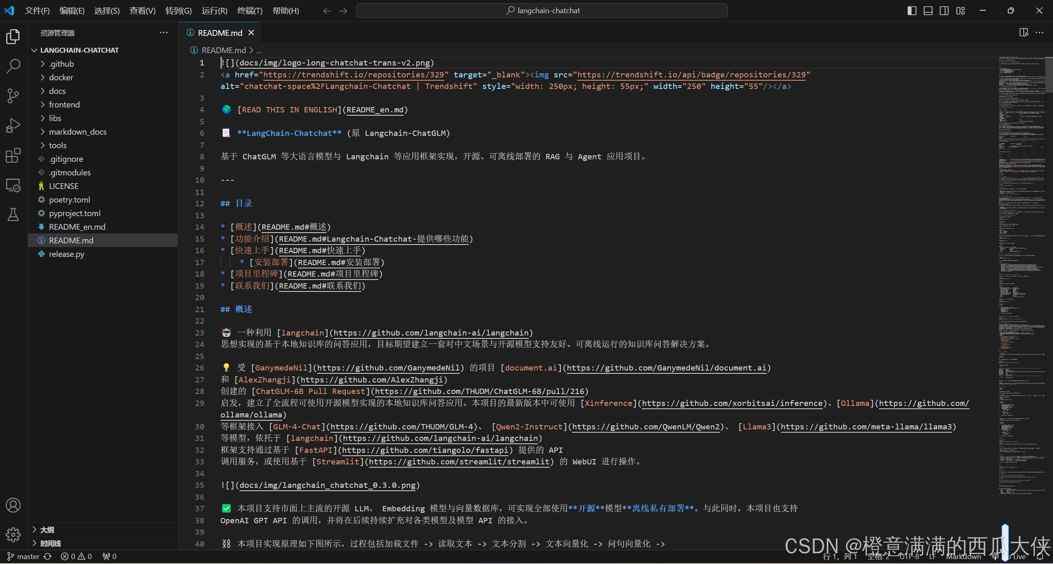Open the 编辑(E) menu
This screenshot has height=564, width=1053.
pyautogui.click(x=72, y=11)
